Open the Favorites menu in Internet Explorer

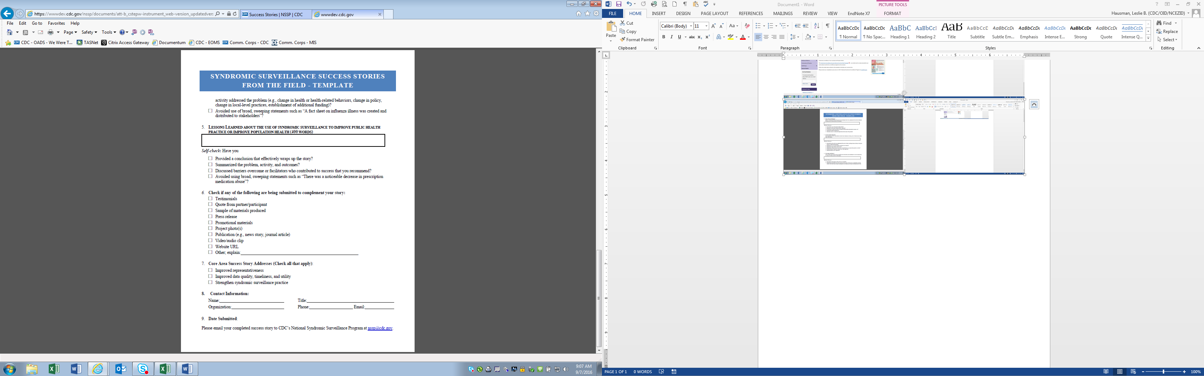tap(56, 23)
